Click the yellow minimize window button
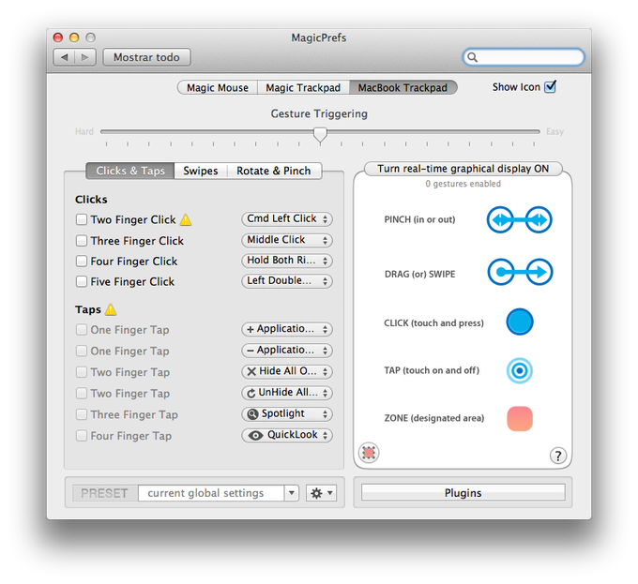This screenshot has height=584, width=638. pos(74,37)
